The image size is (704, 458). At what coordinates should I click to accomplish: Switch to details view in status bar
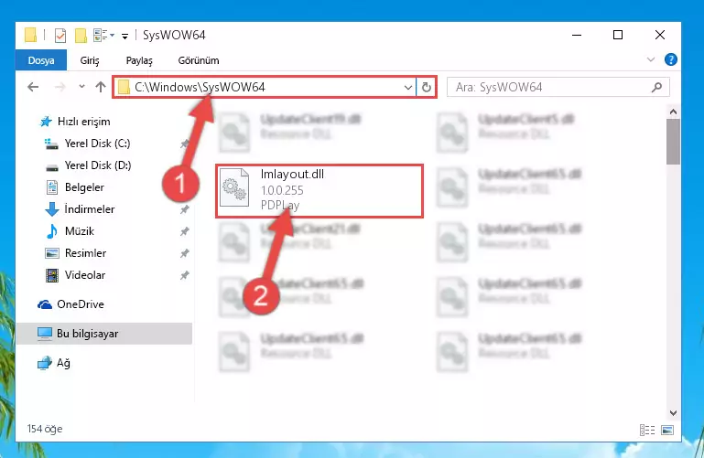[647, 431]
